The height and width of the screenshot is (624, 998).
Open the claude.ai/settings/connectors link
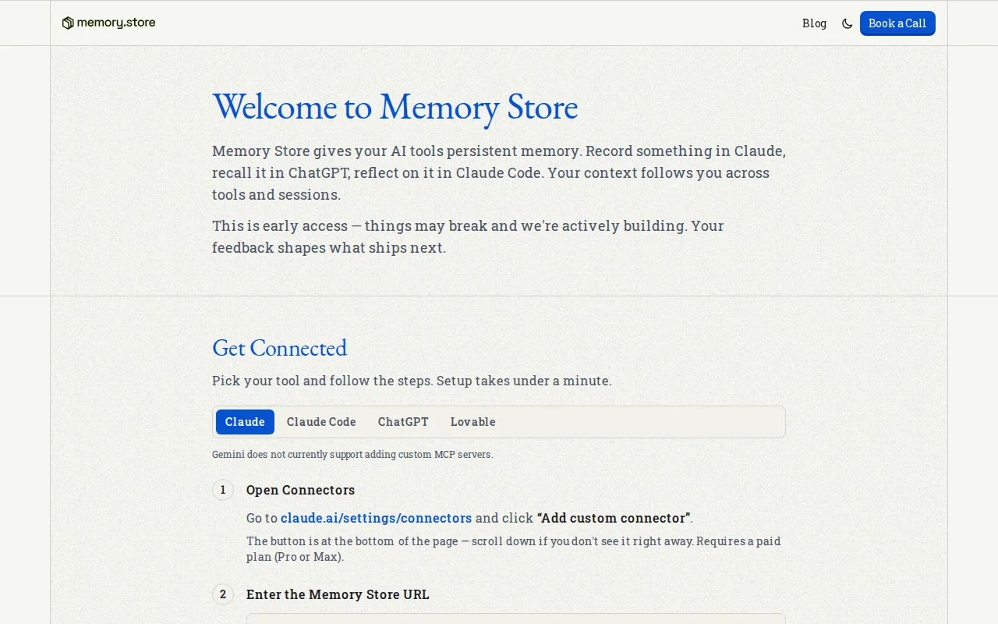coord(376,518)
